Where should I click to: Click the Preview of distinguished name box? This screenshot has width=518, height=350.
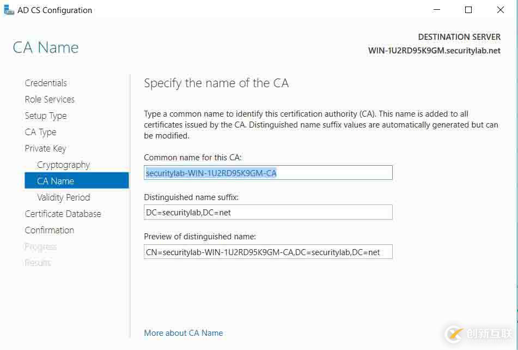[268, 251]
